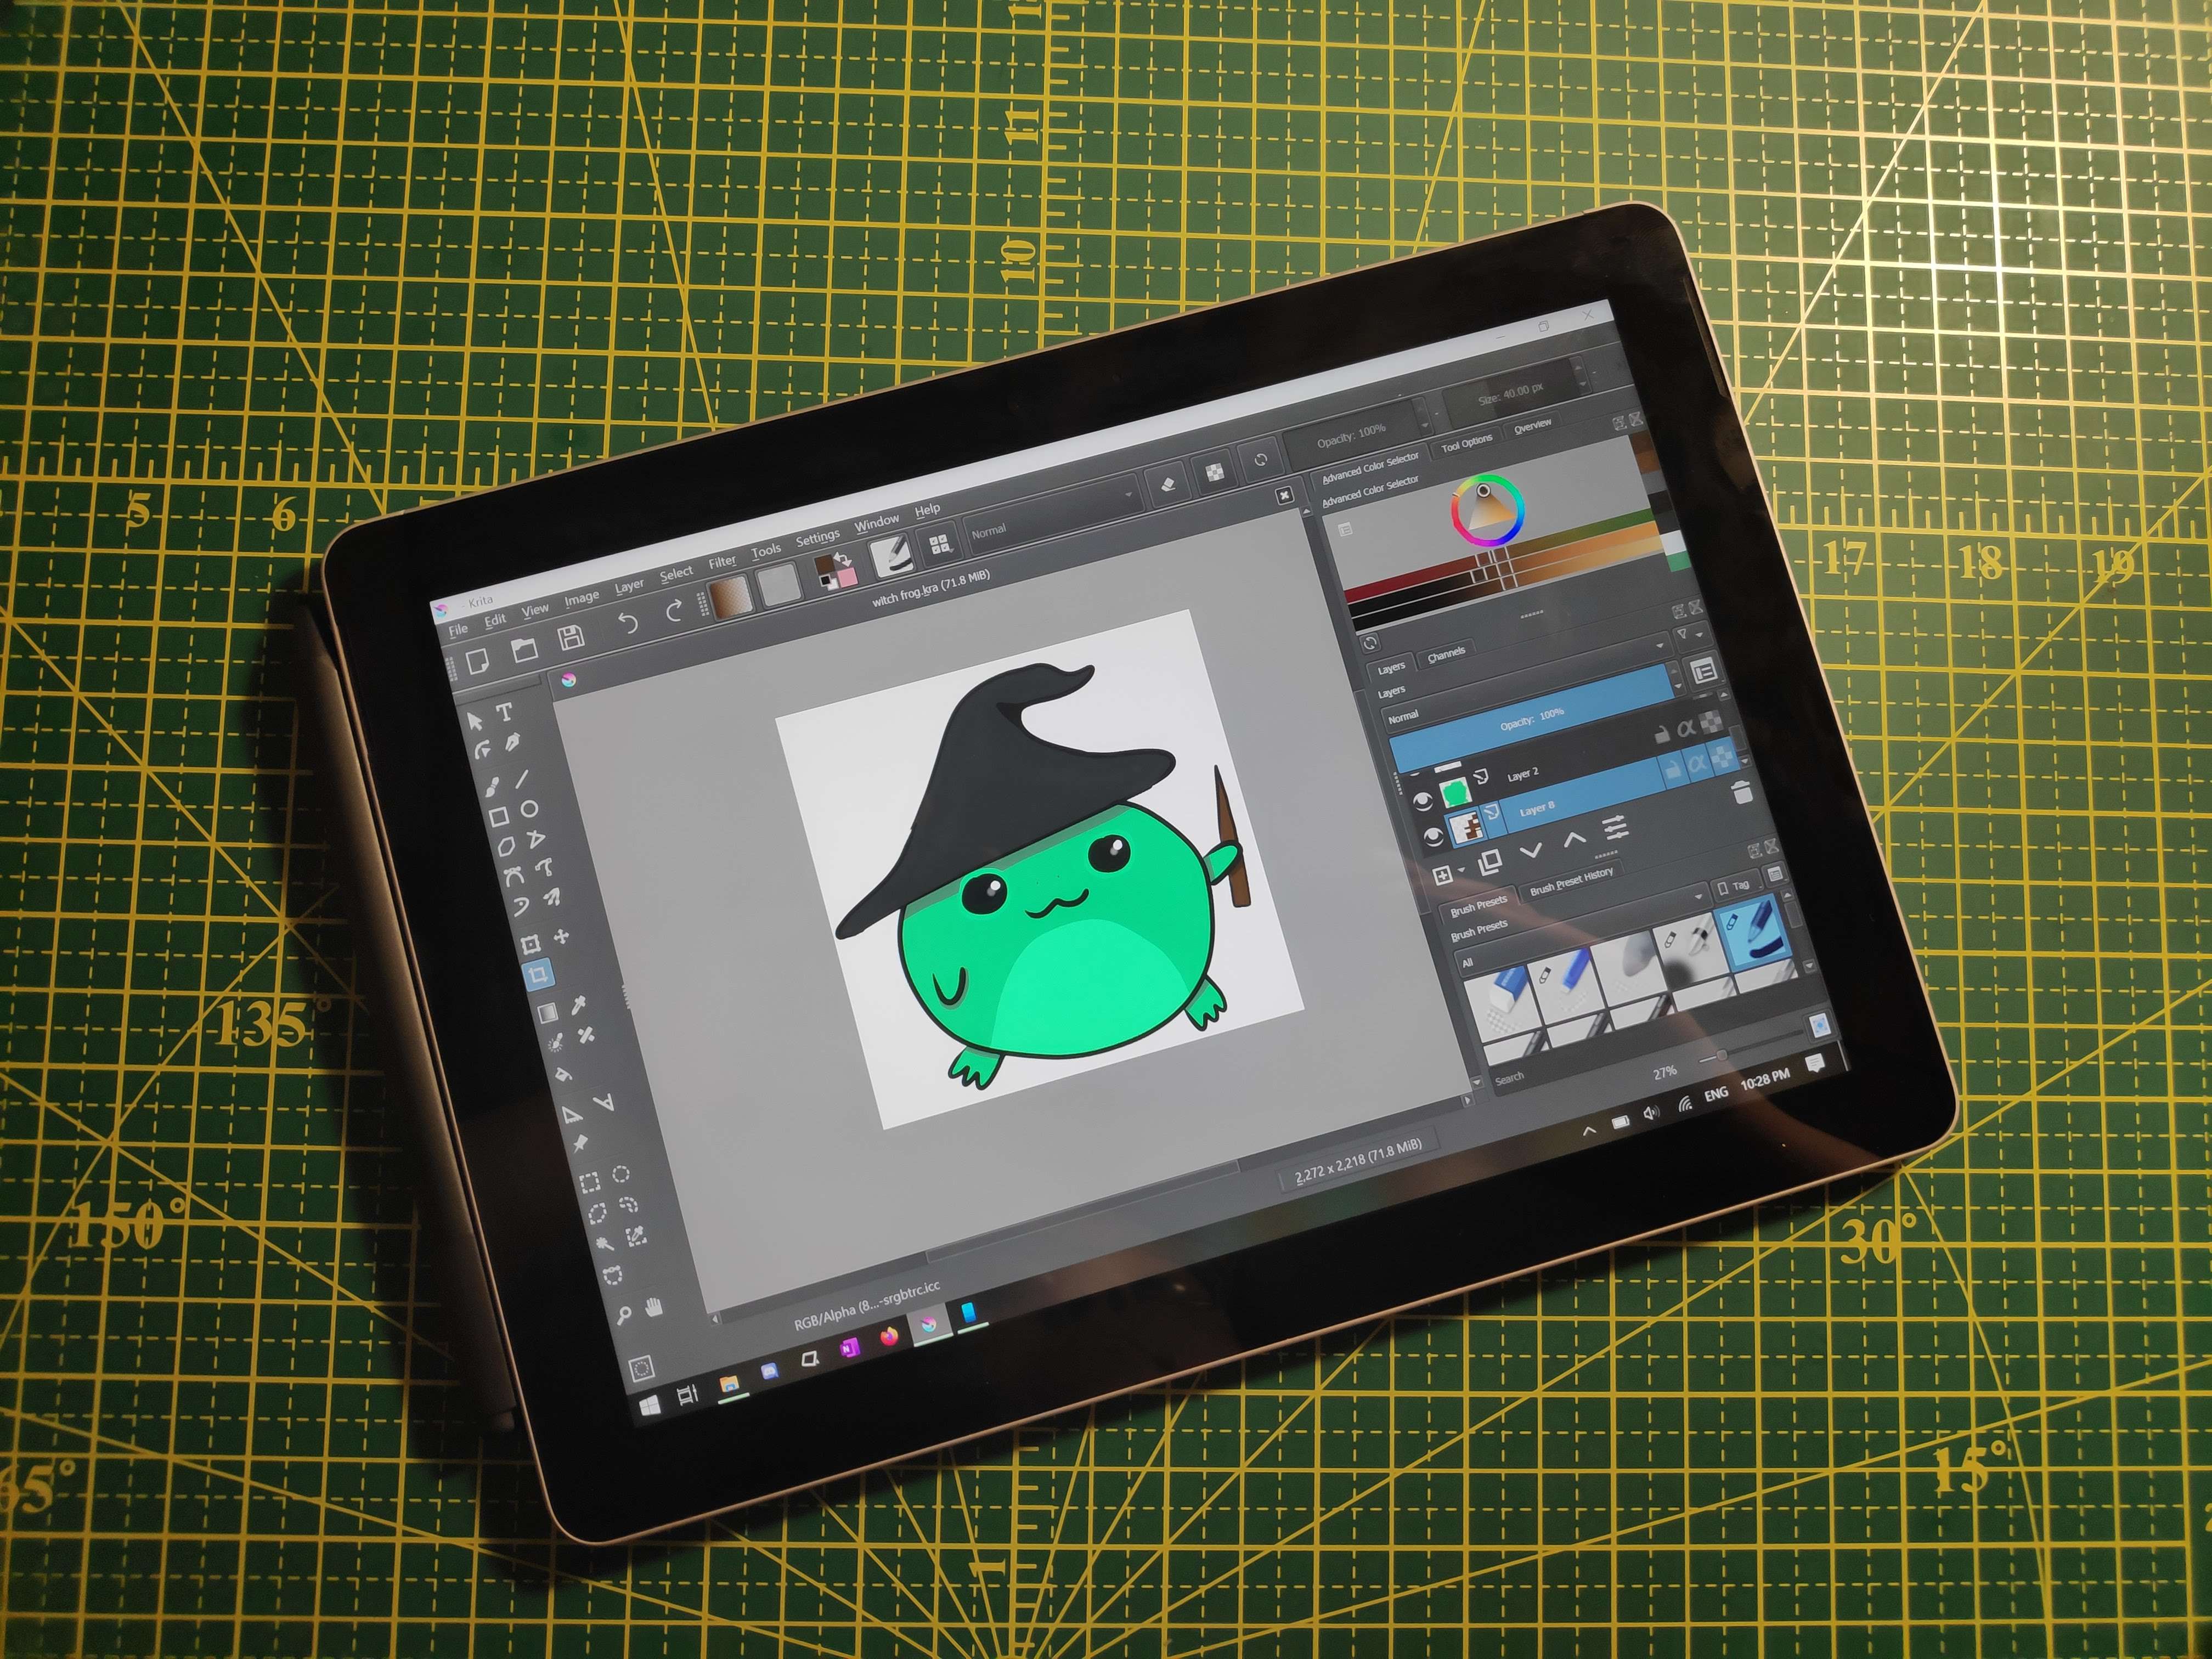The image size is (2212, 1659).
Task: Switch to the Tool Options tab
Action: click(1466, 442)
